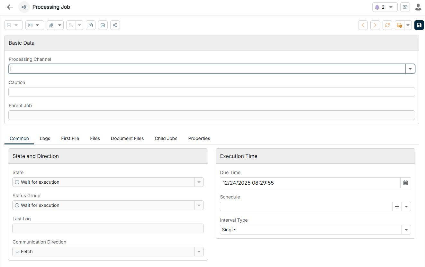This screenshot has height=267, width=425.
Task: Select the Common tab
Action: 19,138
